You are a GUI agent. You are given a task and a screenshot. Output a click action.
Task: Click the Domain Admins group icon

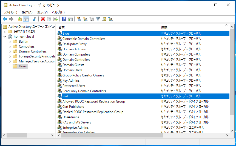tap(60, 49)
